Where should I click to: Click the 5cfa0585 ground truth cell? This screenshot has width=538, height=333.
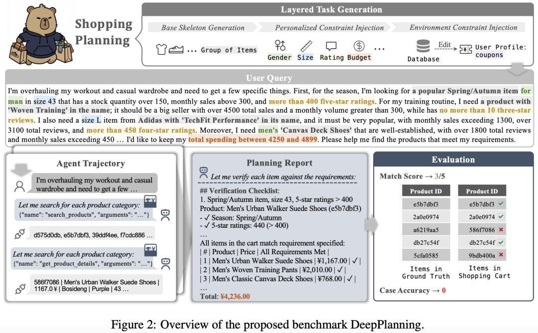point(425,255)
